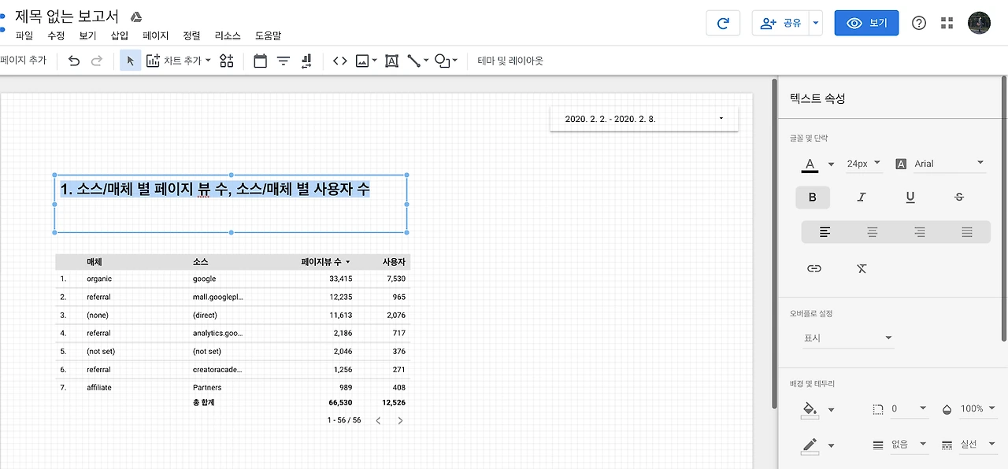Toggle bold formatting off

tap(813, 197)
